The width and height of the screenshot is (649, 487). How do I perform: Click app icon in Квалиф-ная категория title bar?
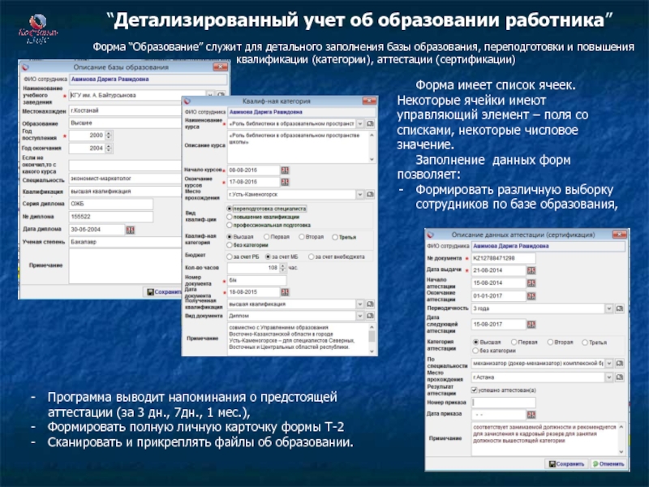point(187,101)
